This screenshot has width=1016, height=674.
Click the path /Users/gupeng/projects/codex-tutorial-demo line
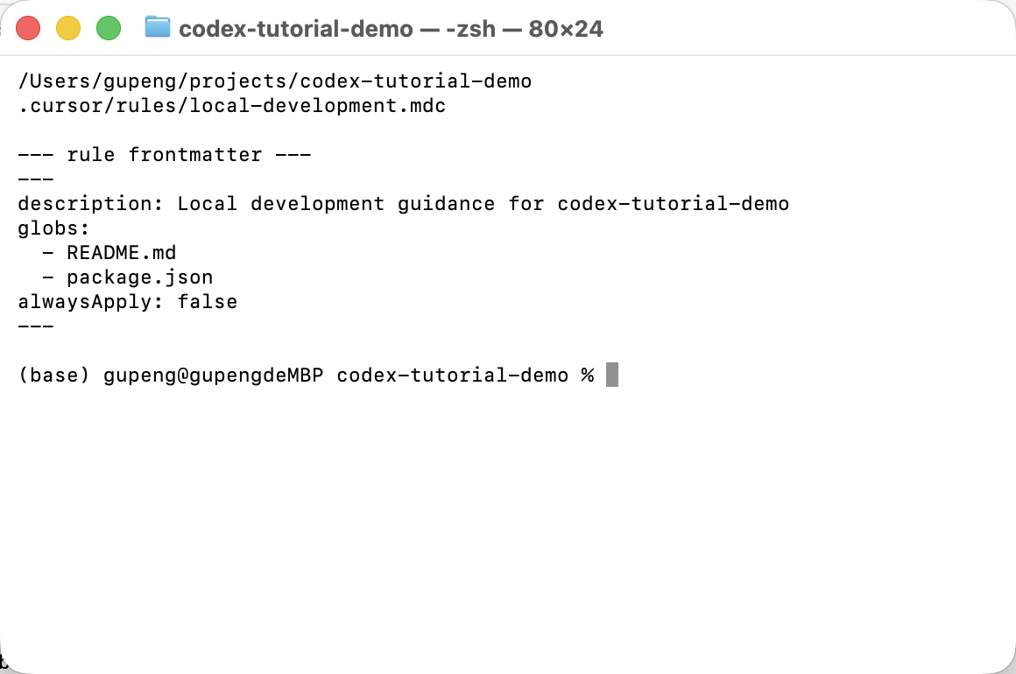point(275,81)
